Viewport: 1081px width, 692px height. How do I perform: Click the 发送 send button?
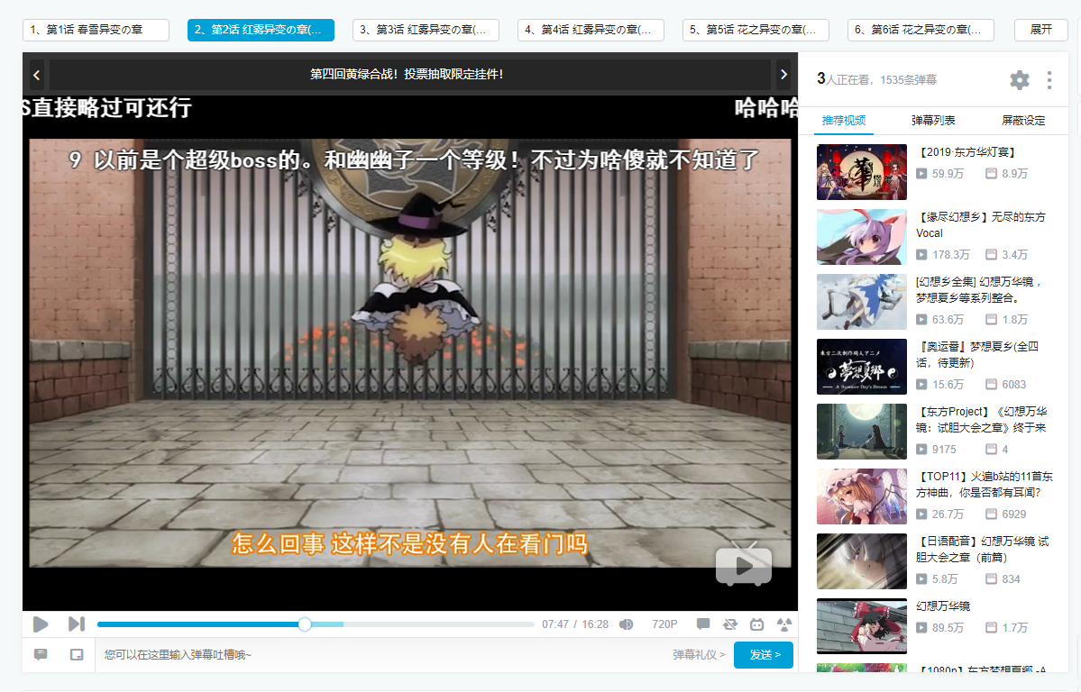point(763,655)
